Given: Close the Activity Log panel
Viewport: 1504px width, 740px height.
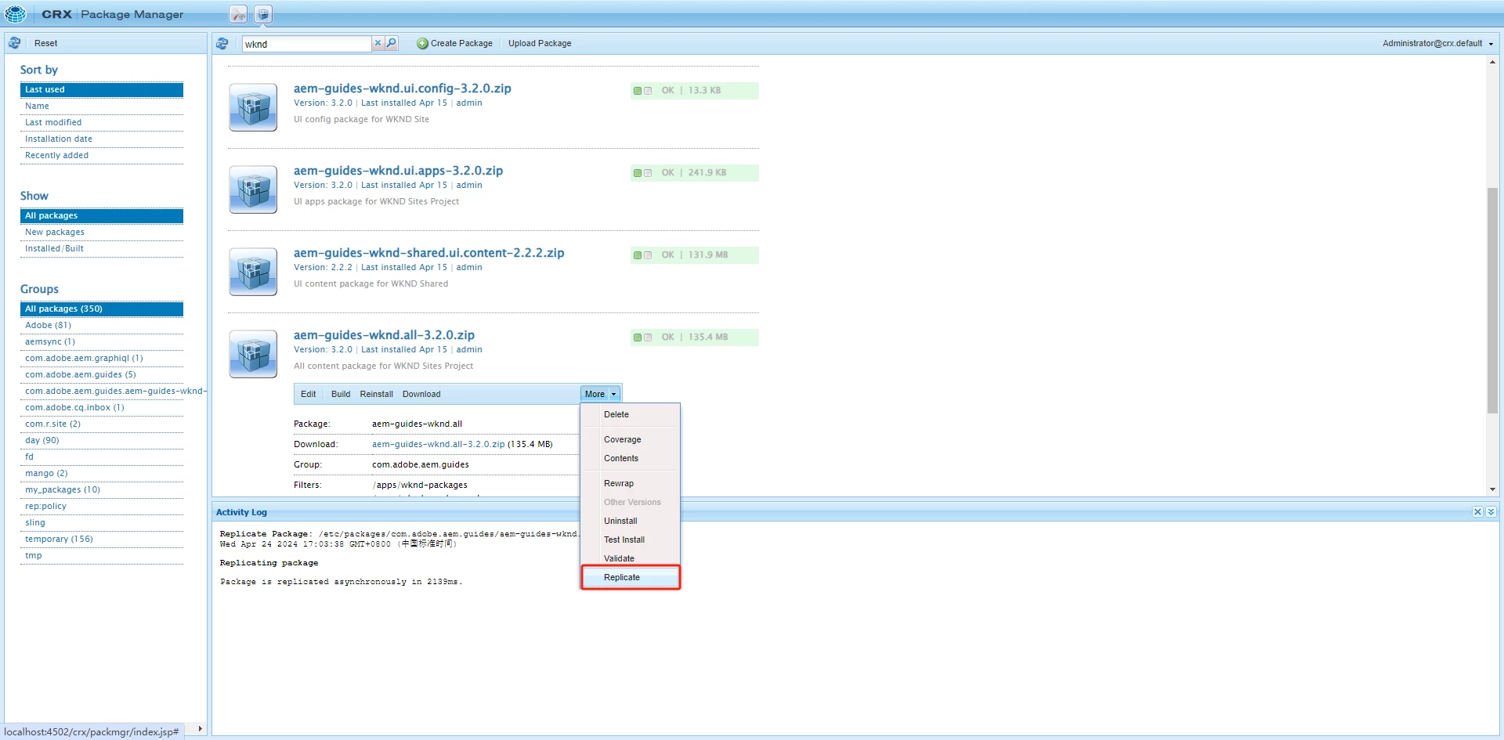Looking at the screenshot, I should click(1477, 512).
